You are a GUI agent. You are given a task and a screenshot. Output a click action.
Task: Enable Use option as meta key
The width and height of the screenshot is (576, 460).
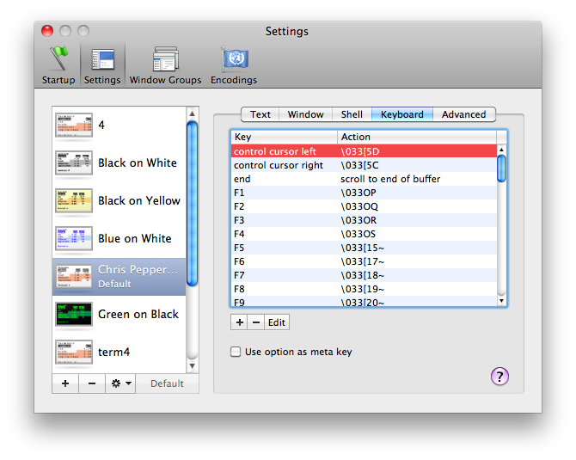tap(236, 352)
